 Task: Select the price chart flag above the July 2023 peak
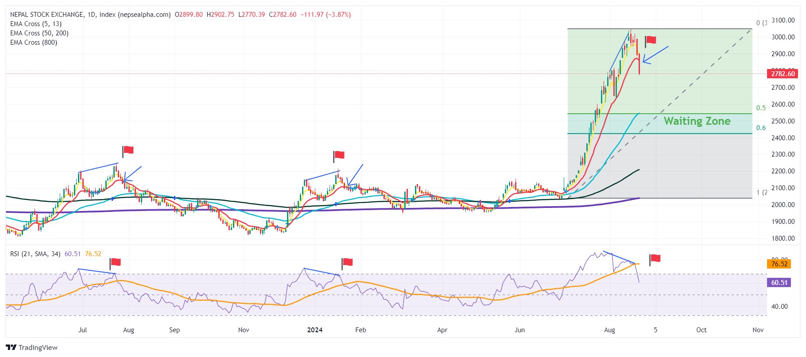coord(128,151)
